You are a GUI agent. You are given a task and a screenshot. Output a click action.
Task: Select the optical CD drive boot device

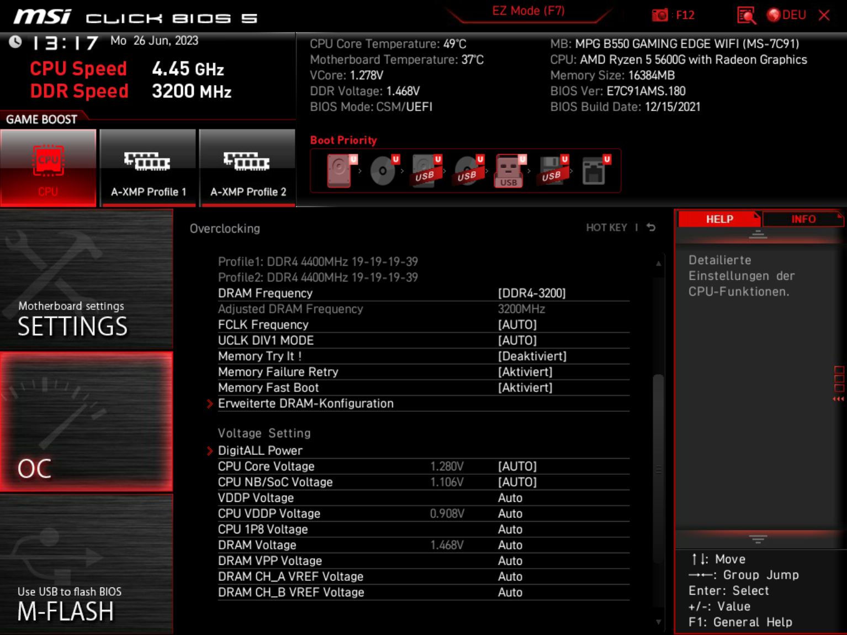384,171
